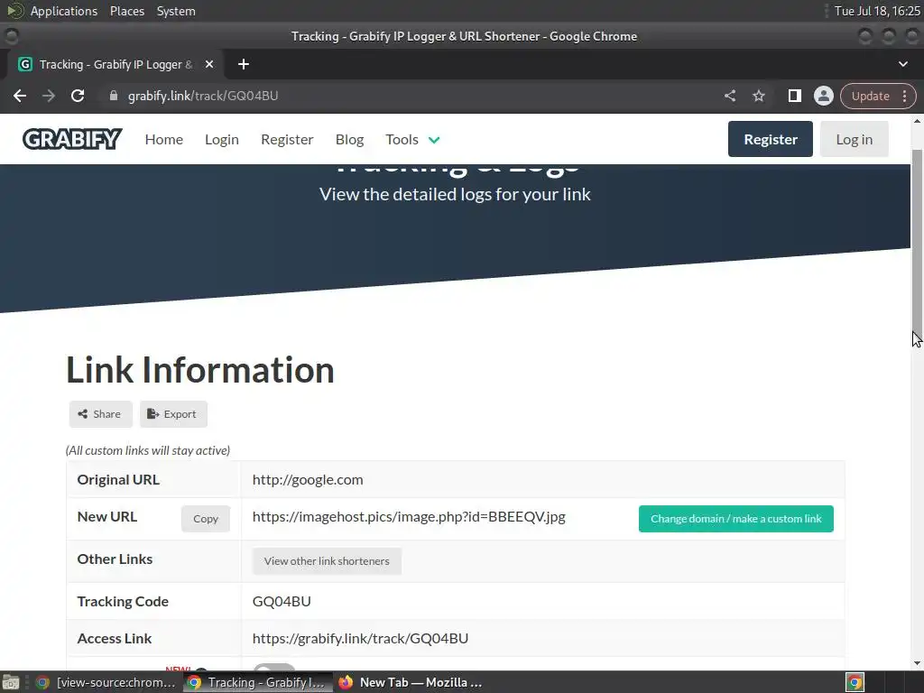
Task: Reload the Grabify tracking page
Action: point(78,96)
